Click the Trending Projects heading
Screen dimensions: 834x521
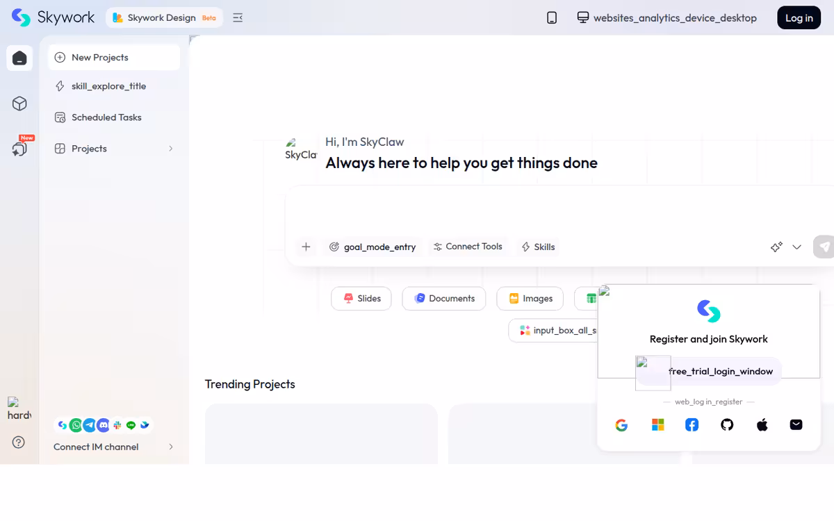point(250,384)
